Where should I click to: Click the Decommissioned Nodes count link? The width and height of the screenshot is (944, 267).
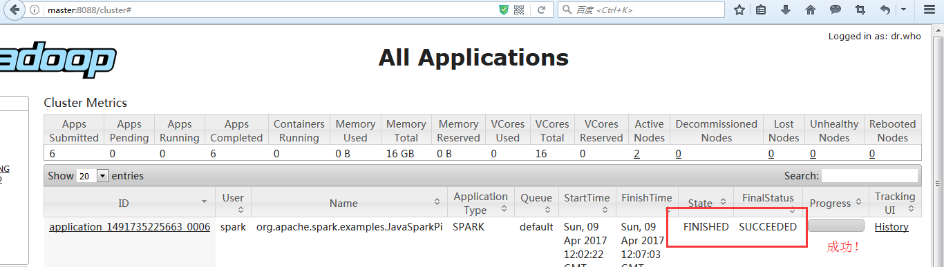click(x=678, y=154)
